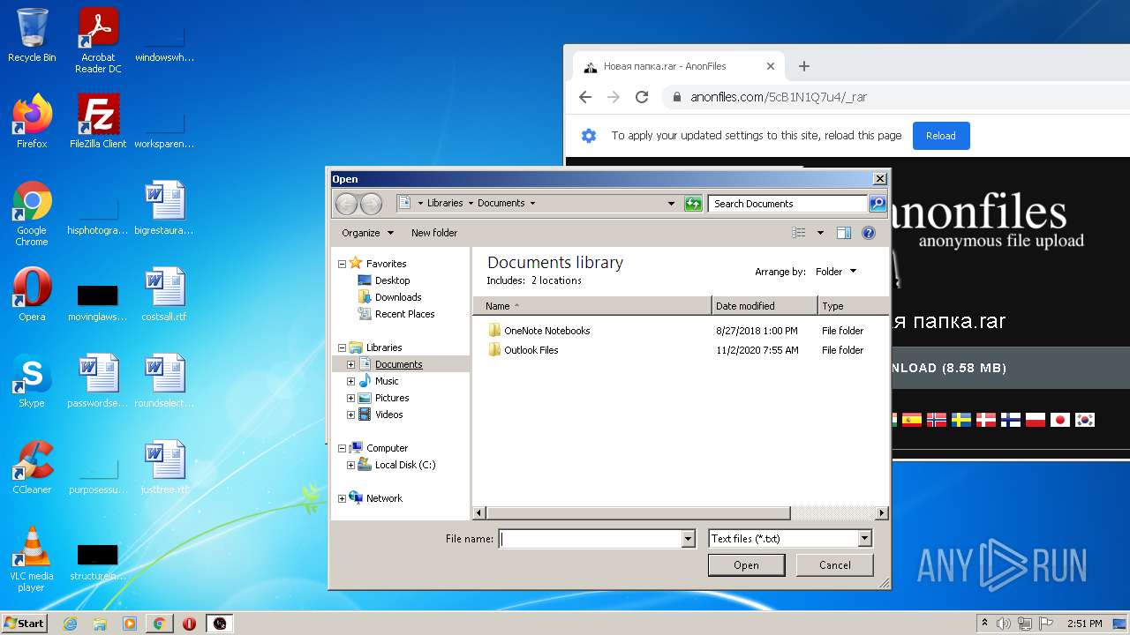The width and height of the screenshot is (1130, 635).
Task: Launch Opera desktop shortcut
Action: tap(32, 295)
